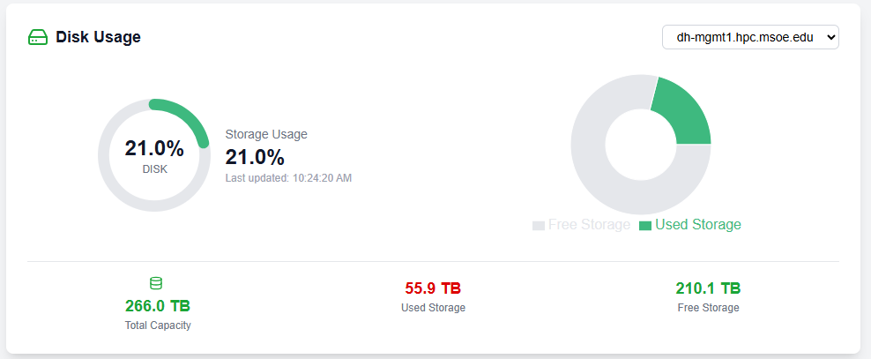Click the Used Storage caption under 55.9 TB
This screenshot has height=359, width=871.
click(x=433, y=308)
